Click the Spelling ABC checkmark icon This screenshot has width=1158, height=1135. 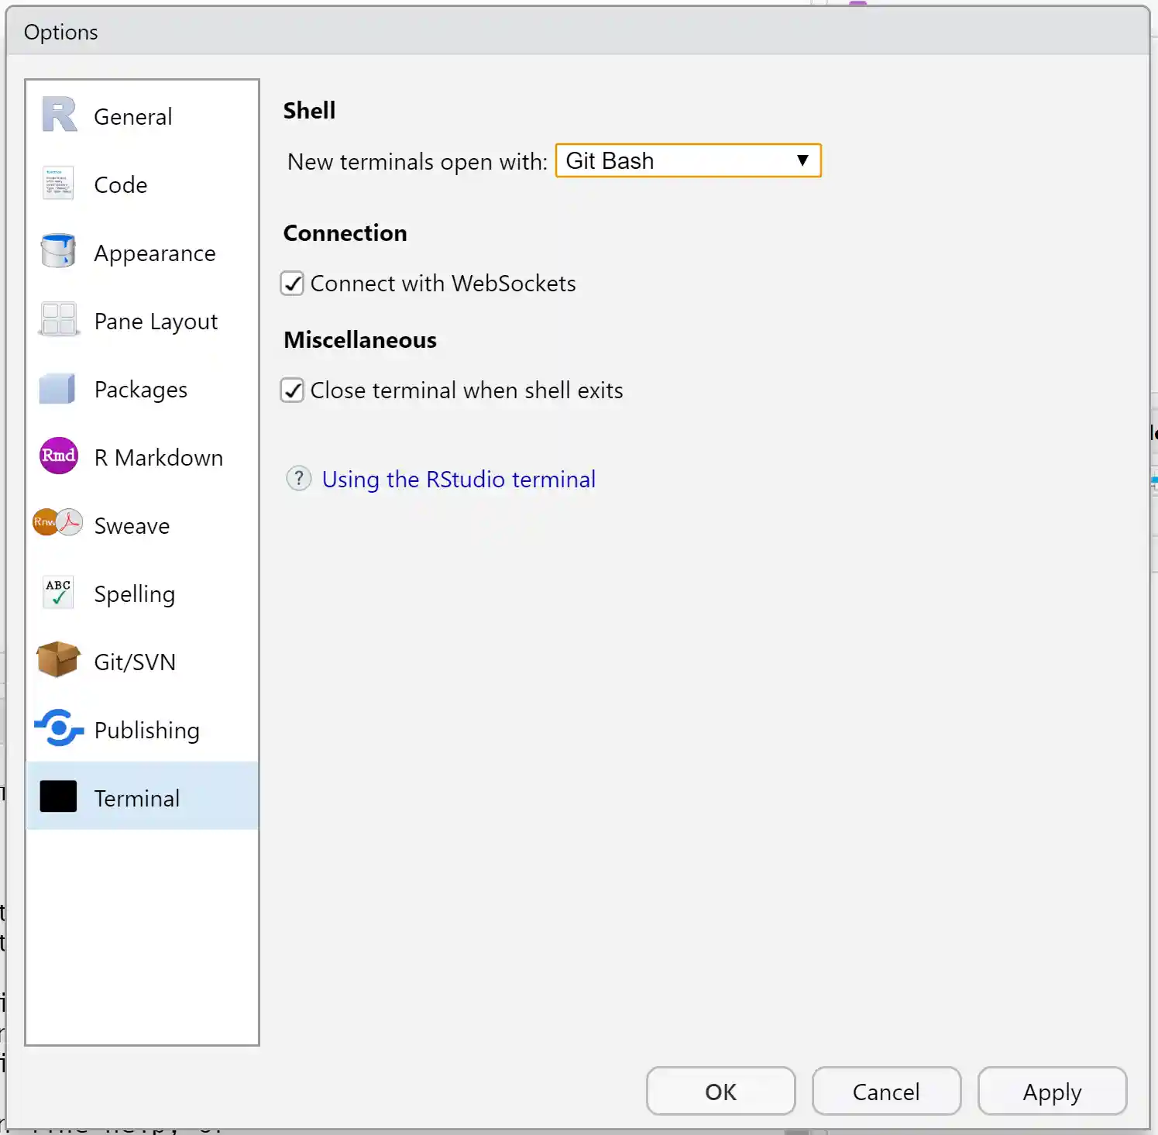pyautogui.click(x=58, y=593)
